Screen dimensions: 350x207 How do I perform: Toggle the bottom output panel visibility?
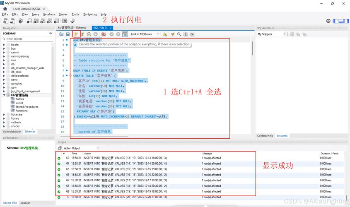pos(341,21)
